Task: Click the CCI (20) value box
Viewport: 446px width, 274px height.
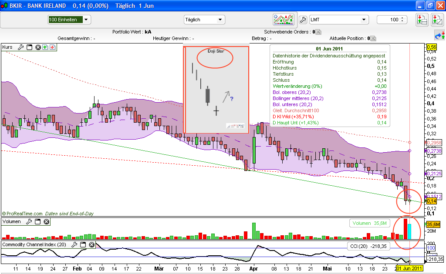Action: tap(368, 246)
